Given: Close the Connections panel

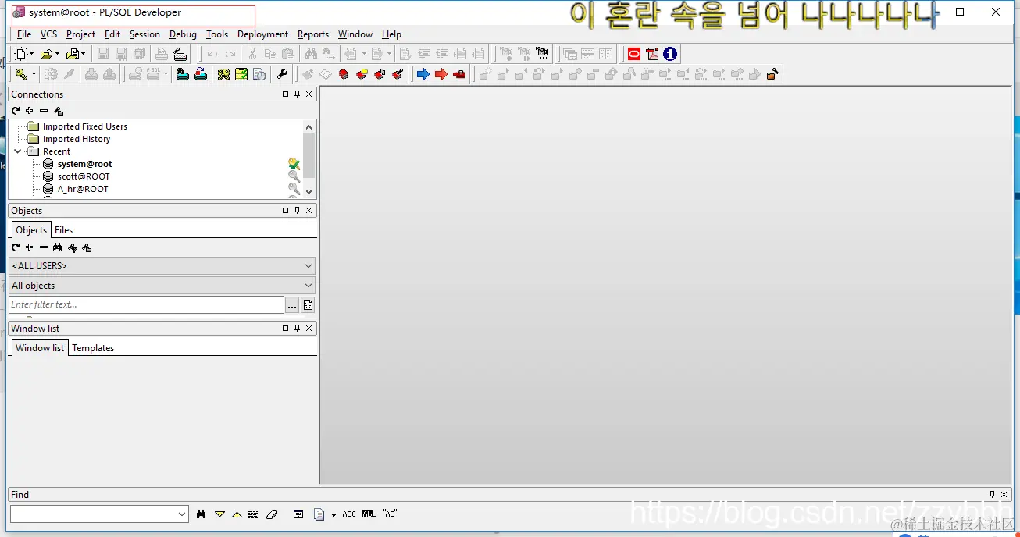Looking at the screenshot, I should point(309,94).
